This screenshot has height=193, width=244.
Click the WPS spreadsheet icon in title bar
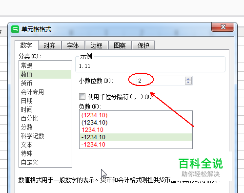tap(15, 29)
